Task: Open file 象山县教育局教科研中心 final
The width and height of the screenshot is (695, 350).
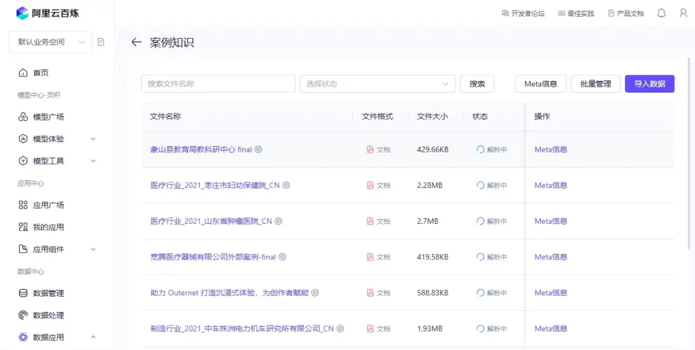Action: (x=201, y=149)
